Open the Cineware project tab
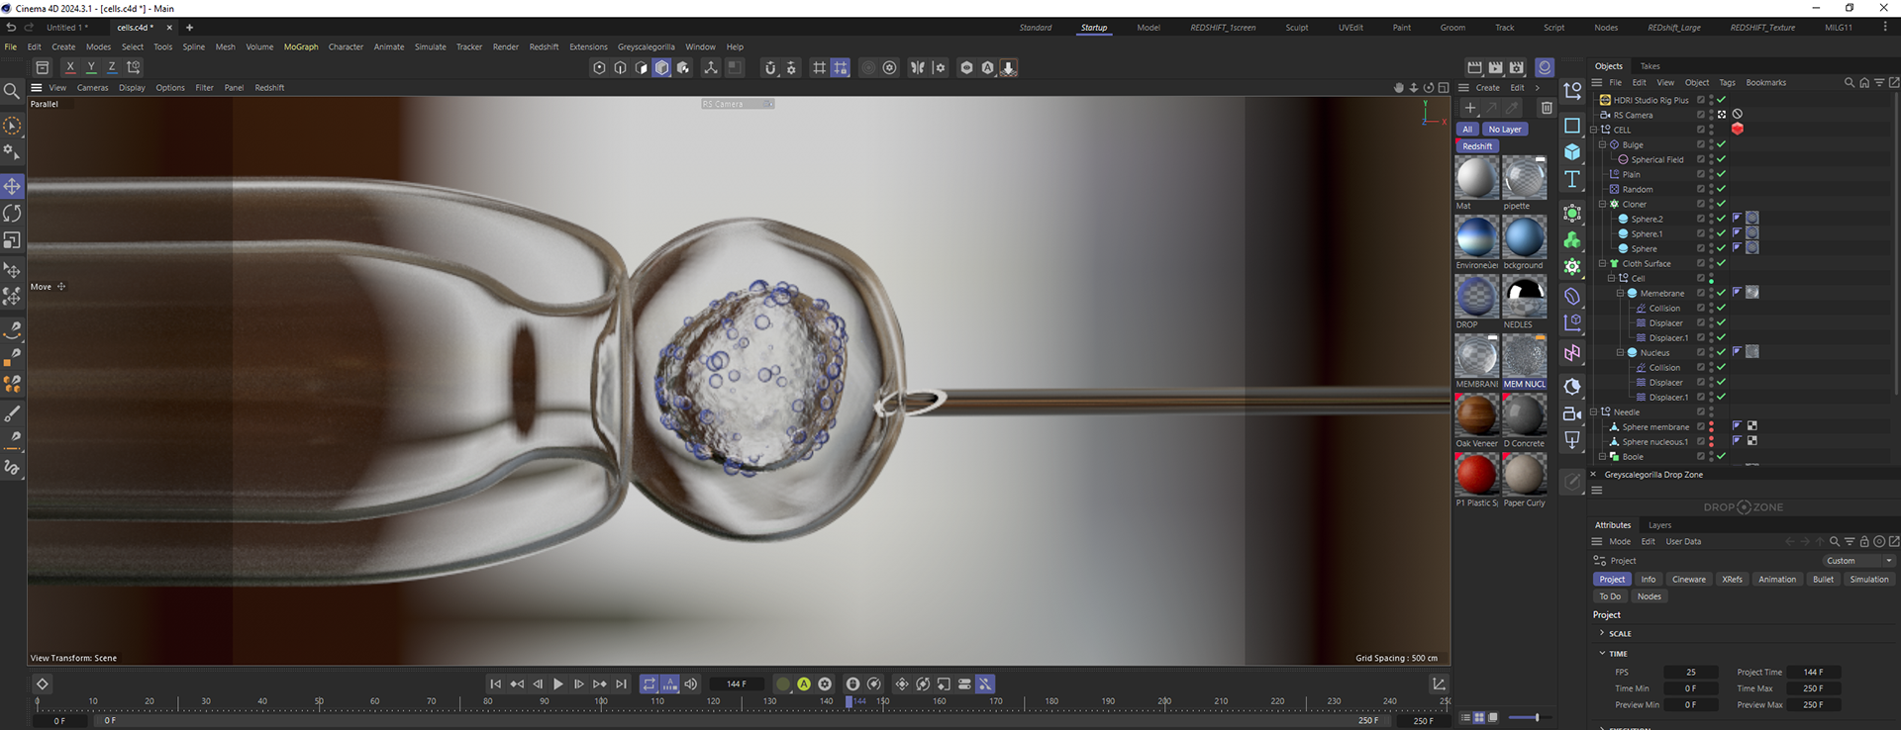 pos(1689,580)
